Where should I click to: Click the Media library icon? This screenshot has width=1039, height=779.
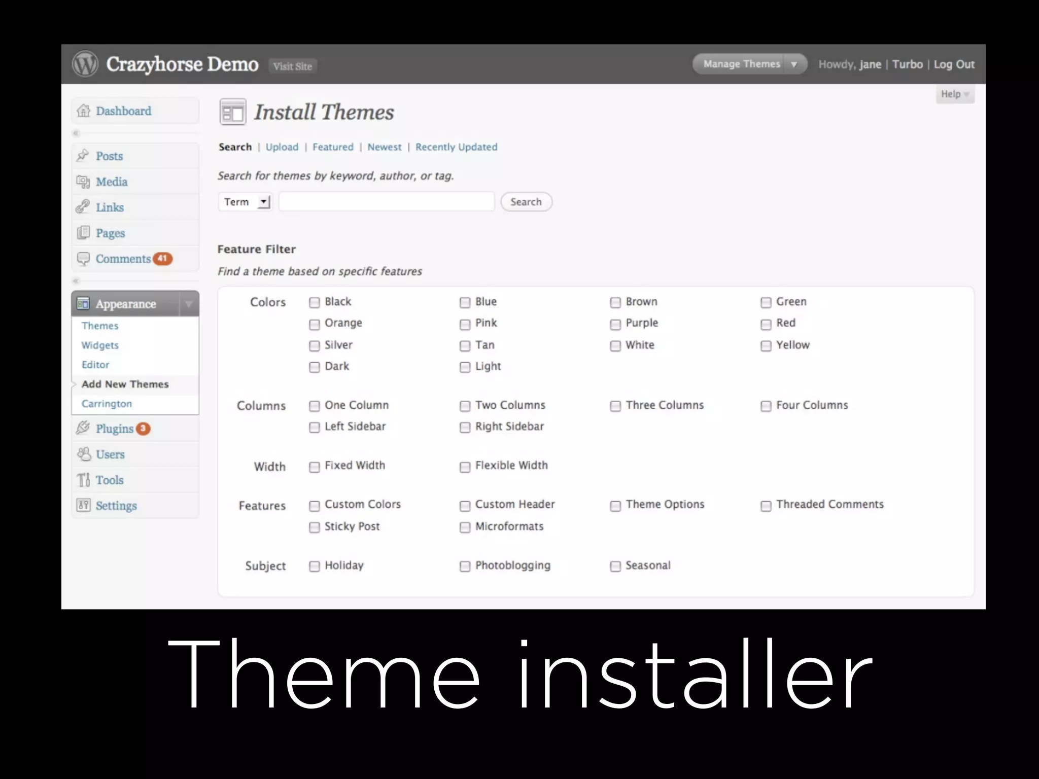(x=83, y=182)
